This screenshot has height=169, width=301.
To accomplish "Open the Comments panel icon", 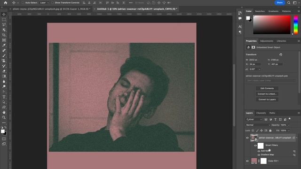I will pos(240,18).
